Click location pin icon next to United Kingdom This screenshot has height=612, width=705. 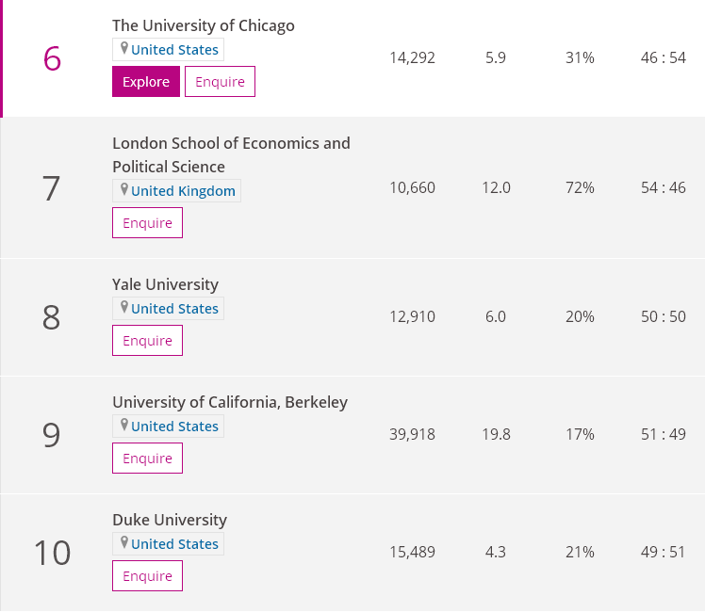pyautogui.click(x=123, y=190)
